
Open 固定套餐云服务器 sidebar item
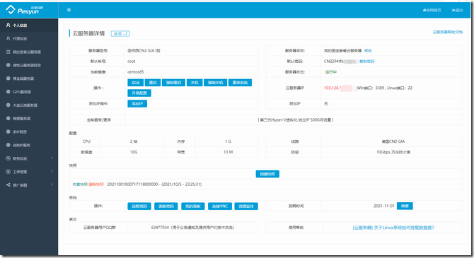click(29, 52)
